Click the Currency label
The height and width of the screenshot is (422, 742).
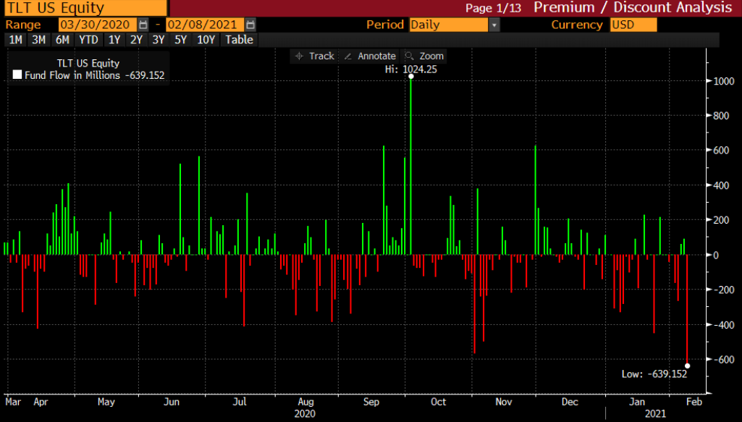click(577, 25)
